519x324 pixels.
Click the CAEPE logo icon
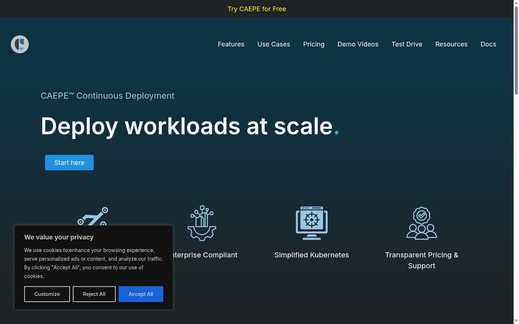20,44
